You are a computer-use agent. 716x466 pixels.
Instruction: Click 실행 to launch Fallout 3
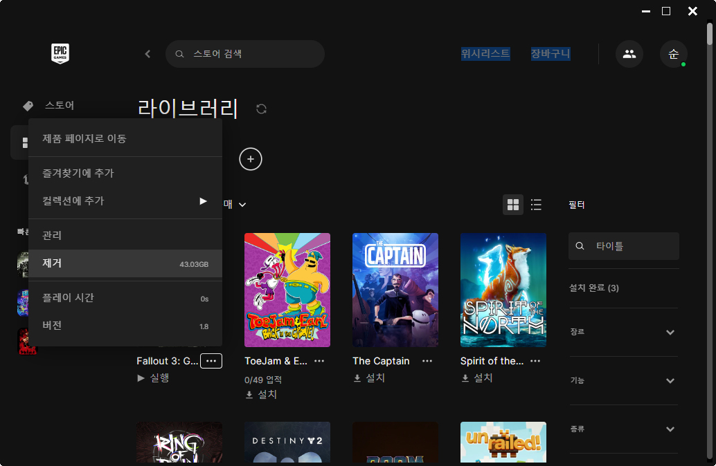coord(160,378)
